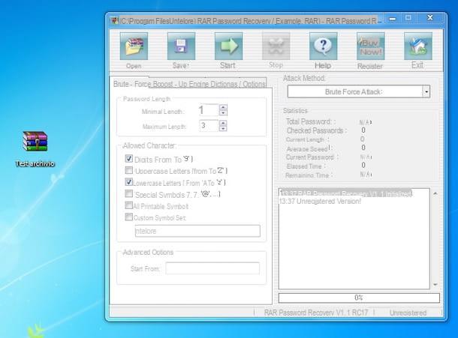Toggle the Lowercase Letters checkbox
458x338 pixels.
[129, 181]
